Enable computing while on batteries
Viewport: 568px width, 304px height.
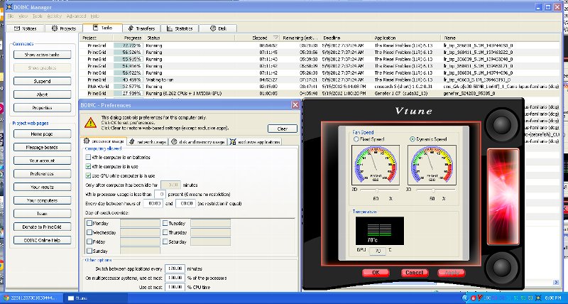[88, 156]
